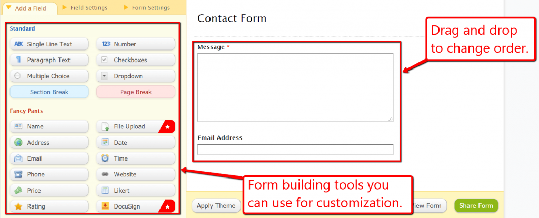539x218 pixels.
Task: Select the Email Address field label
Action: click(x=220, y=138)
